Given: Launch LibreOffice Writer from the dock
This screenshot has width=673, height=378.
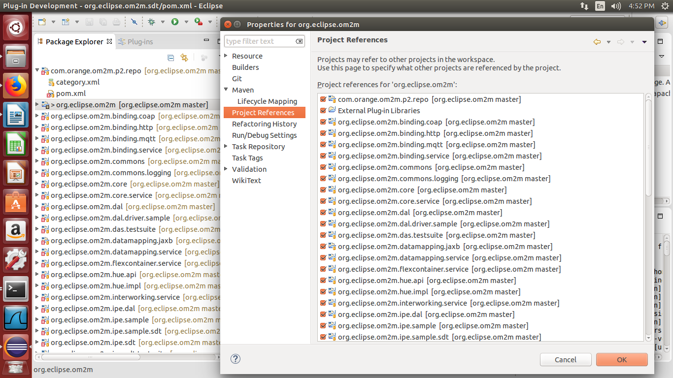Looking at the screenshot, I should (x=16, y=115).
